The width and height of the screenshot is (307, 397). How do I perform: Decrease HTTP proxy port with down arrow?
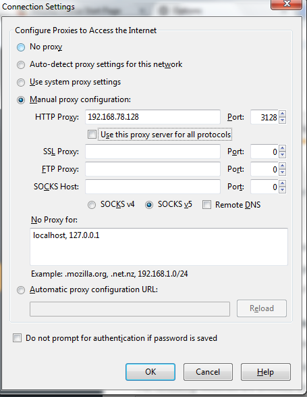coord(283,120)
